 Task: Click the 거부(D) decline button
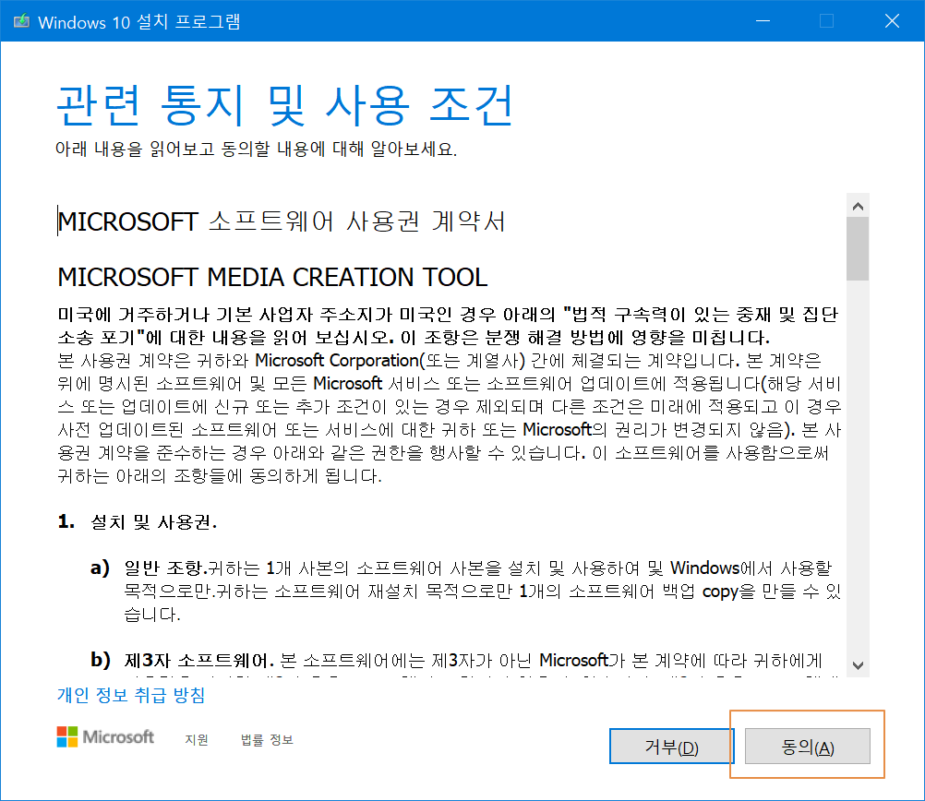[x=671, y=747]
